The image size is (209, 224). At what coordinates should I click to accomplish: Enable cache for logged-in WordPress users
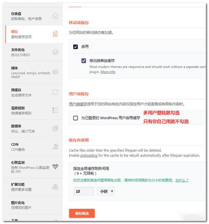(76, 118)
